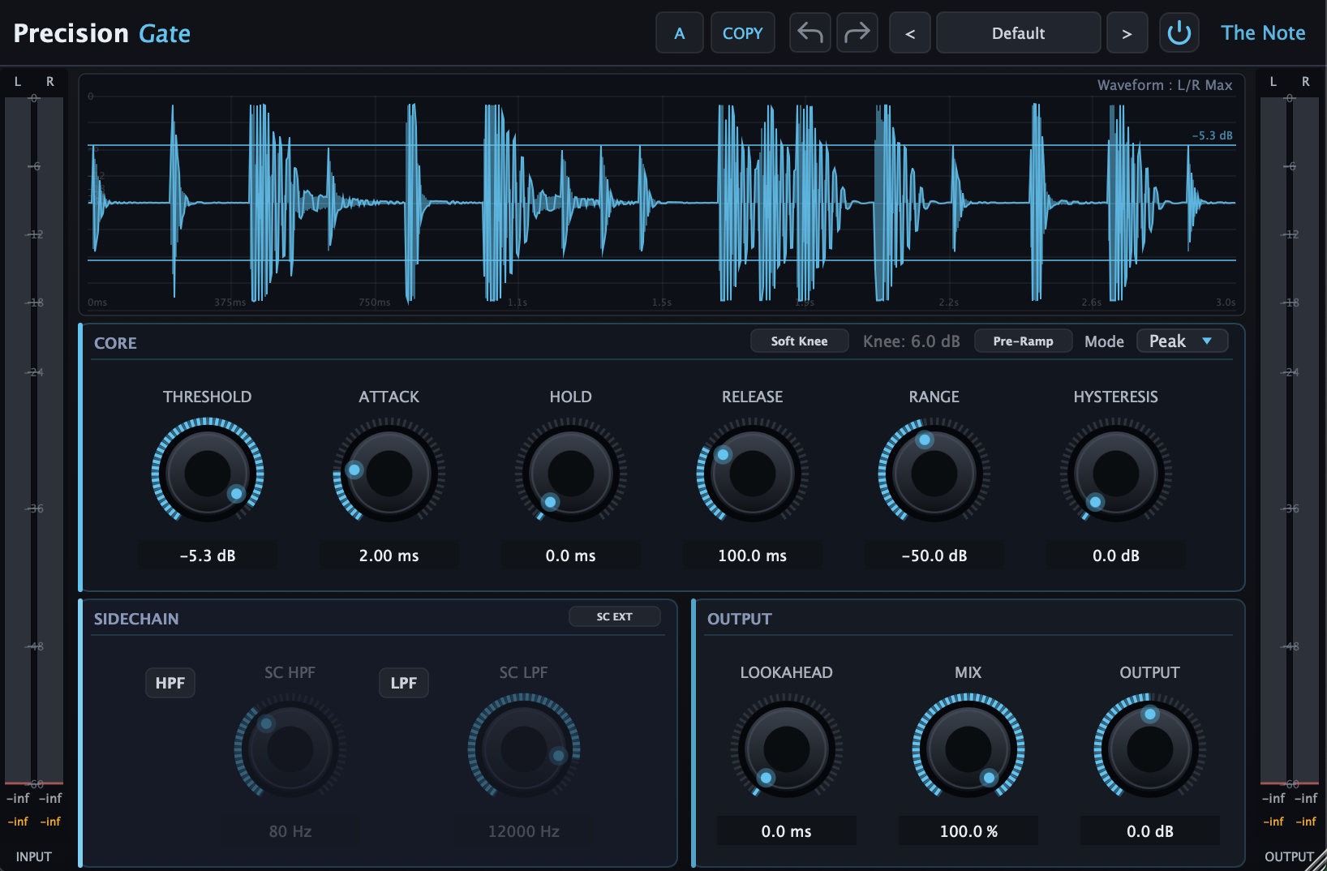This screenshot has height=871, width=1327.
Task: Enable the HPF sidechain filter
Action: point(170,683)
